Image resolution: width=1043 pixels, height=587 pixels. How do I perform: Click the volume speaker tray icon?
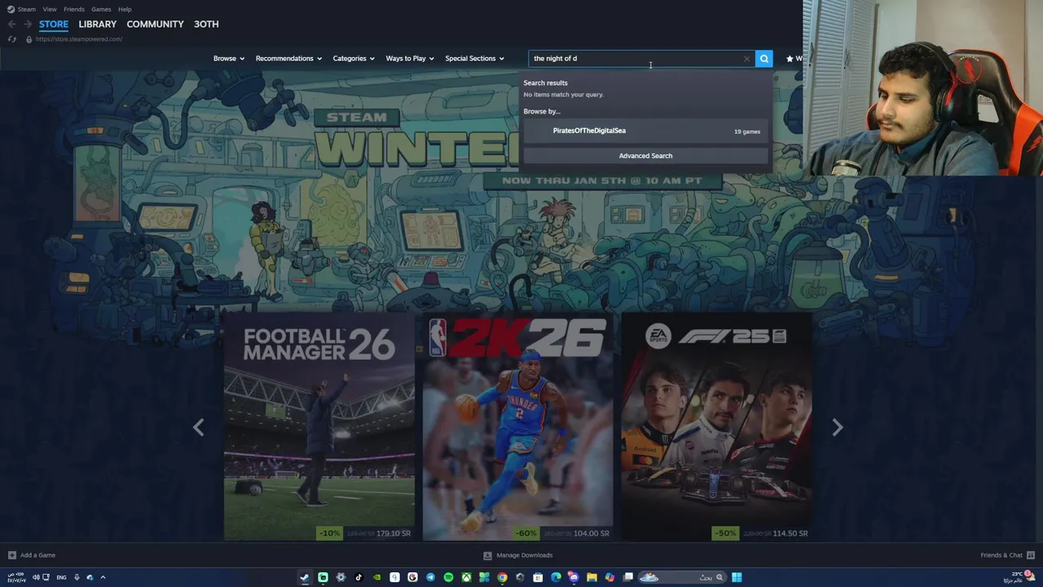36,577
